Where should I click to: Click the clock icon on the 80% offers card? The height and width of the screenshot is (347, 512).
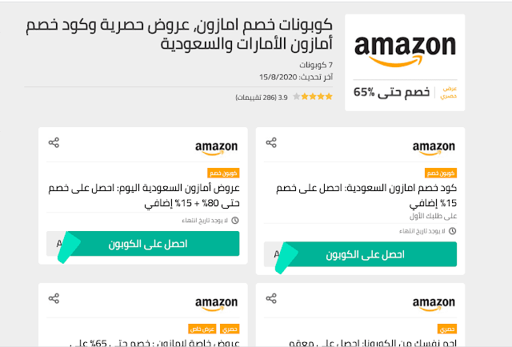(x=234, y=220)
